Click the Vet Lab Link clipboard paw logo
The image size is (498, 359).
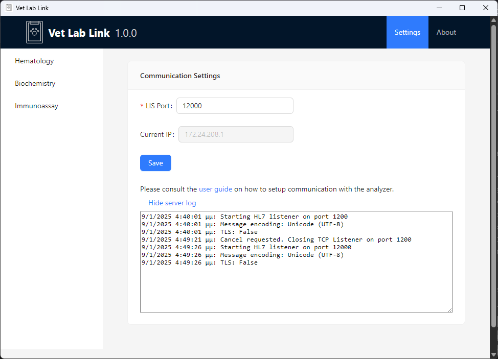point(34,32)
